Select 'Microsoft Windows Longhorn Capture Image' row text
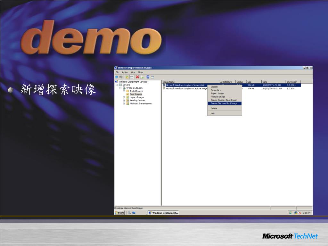Viewport: 328px width, 246px height. click(x=186, y=88)
